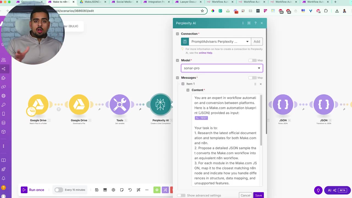
Task: Open orange Help question mark in sidebar
Action: (4, 188)
